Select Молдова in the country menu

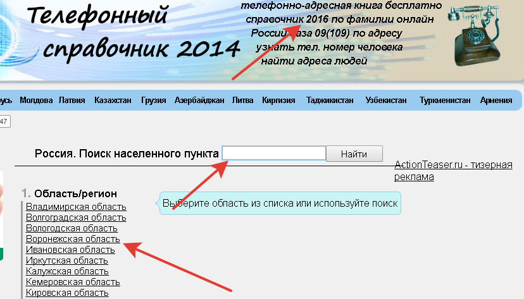click(36, 101)
